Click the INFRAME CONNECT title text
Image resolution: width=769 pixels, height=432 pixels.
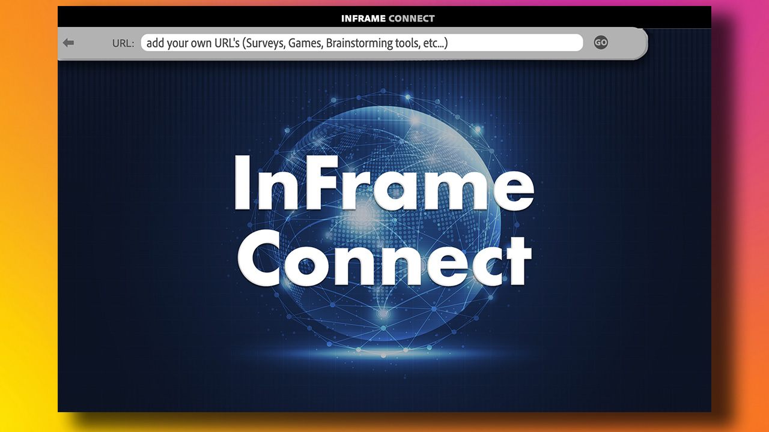[388, 18]
